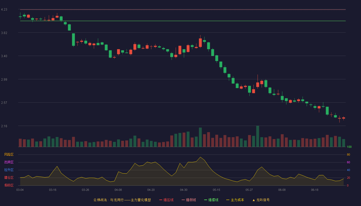
Task: Toggle the 强压线 legend item
Action: pyautogui.click(x=166, y=200)
